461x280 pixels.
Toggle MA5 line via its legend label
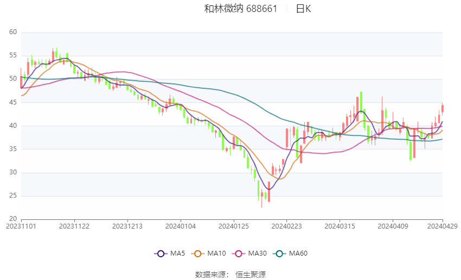click(x=178, y=253)
